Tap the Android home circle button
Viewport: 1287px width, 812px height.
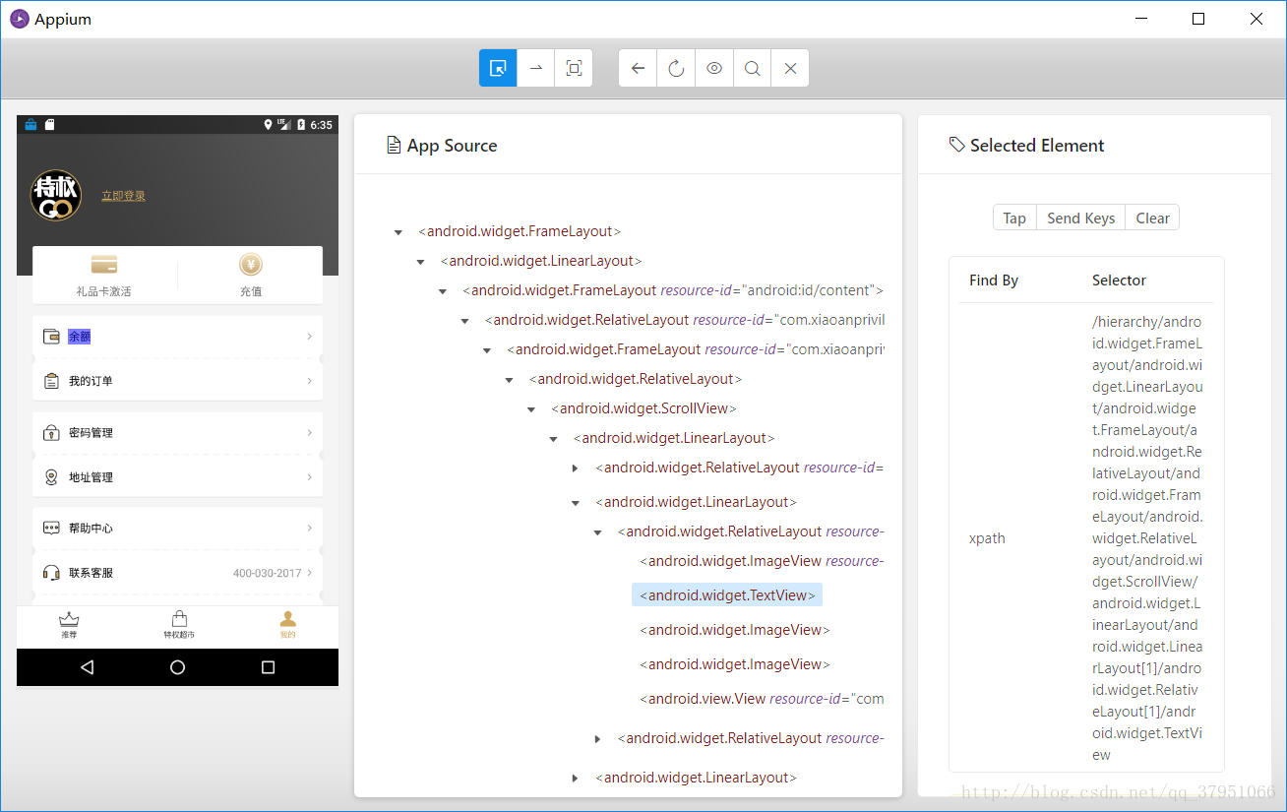(177, 667)
